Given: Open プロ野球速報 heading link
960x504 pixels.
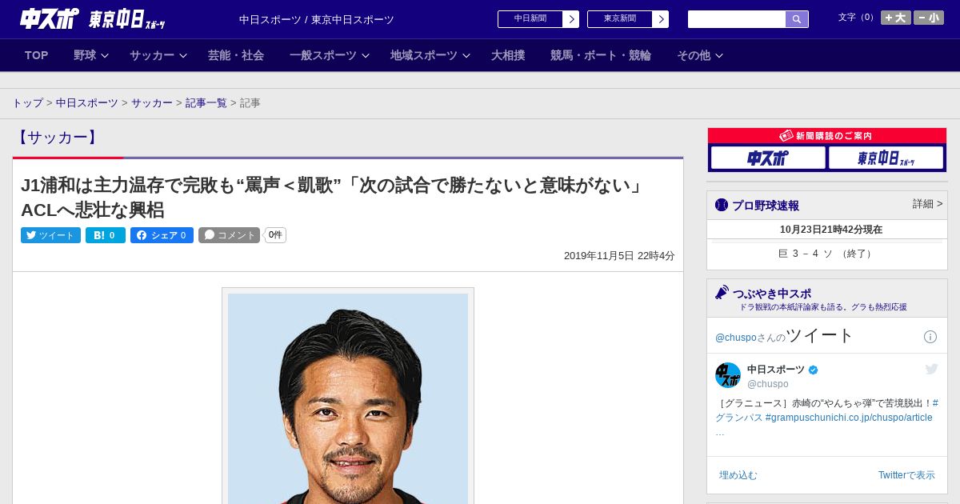Looking at the screenshot, I should tap(766, 206).
